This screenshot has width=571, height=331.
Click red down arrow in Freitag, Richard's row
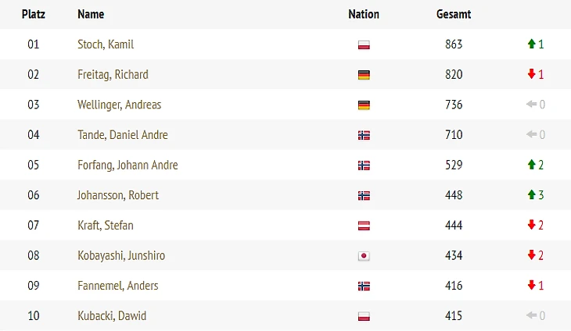531,74
